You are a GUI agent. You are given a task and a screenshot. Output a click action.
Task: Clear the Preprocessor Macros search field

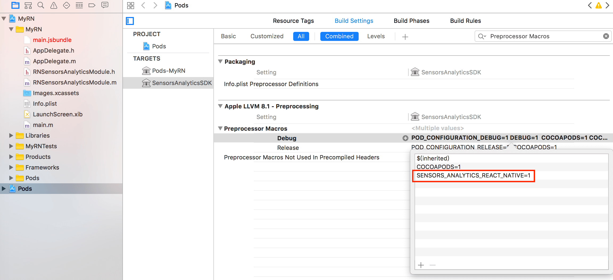coord(606,36)
